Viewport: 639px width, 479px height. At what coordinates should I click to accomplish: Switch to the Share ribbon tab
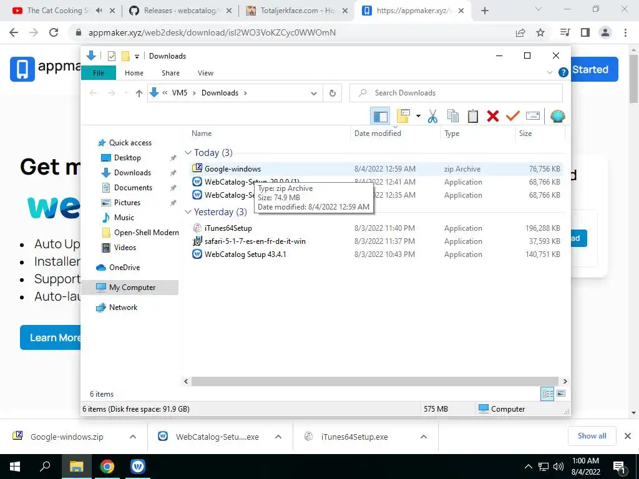tap(170, 73)
